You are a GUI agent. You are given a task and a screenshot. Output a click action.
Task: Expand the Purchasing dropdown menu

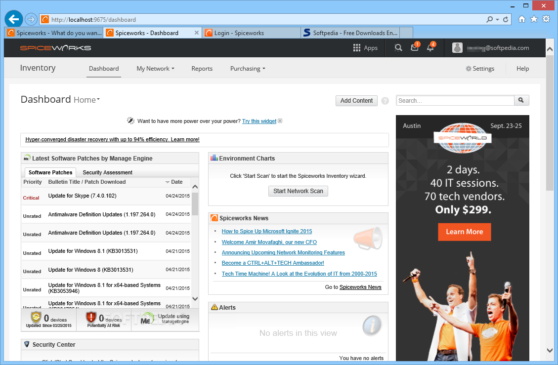click(248, 69)
